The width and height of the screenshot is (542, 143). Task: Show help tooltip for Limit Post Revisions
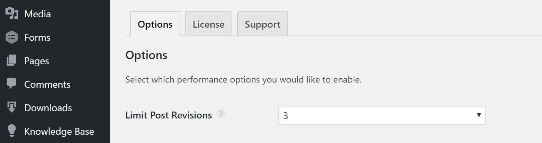[220, 114]
